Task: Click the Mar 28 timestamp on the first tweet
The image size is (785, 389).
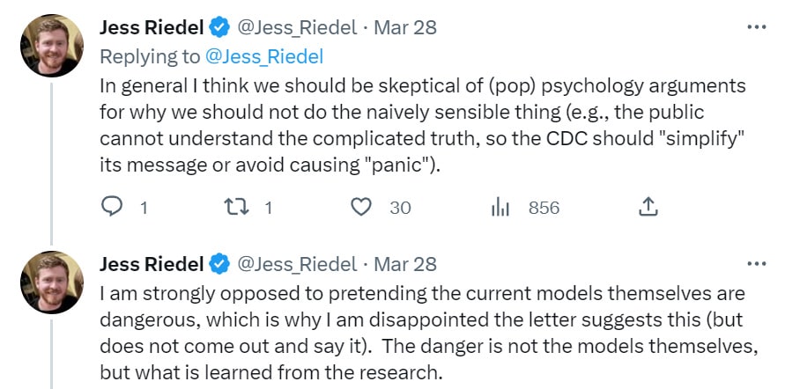Action: 405,27
